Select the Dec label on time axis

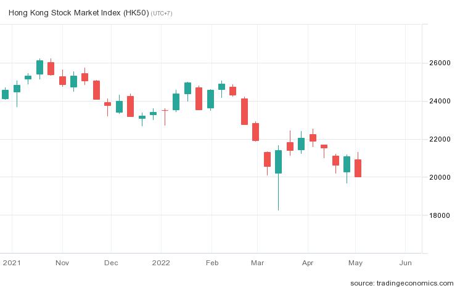[x=111, y=262]
